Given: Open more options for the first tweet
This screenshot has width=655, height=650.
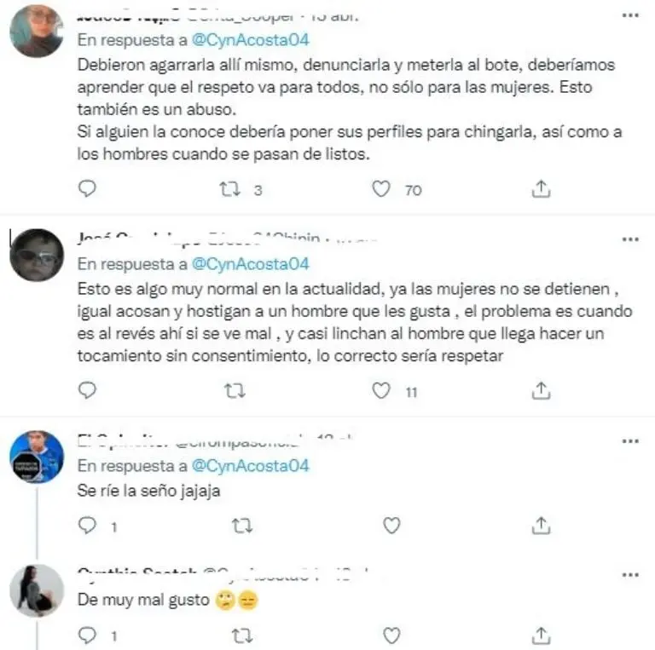Looking at the screenshot, I should coord(630,15).
